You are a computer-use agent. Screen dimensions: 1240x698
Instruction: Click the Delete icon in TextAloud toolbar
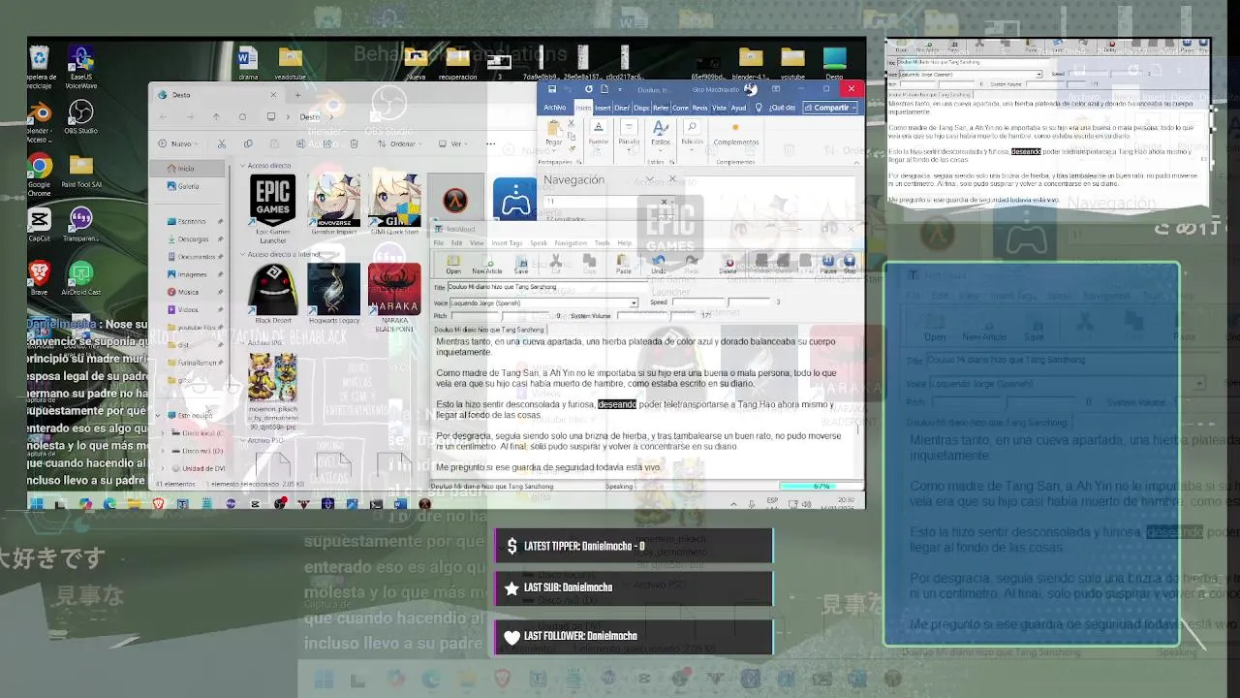click(x=728, y=262)
